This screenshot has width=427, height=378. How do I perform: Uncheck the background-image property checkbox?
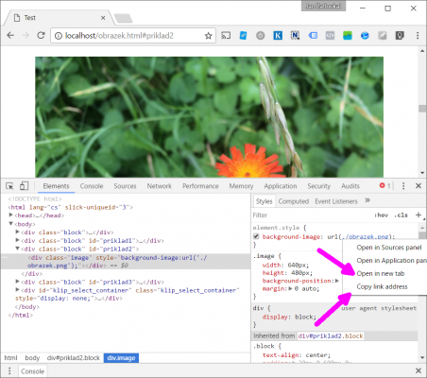coord(256,236)
